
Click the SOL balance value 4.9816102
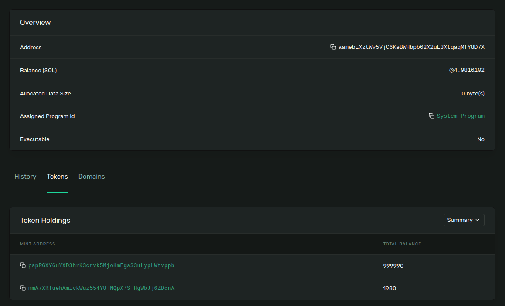(x=469, y=70)
